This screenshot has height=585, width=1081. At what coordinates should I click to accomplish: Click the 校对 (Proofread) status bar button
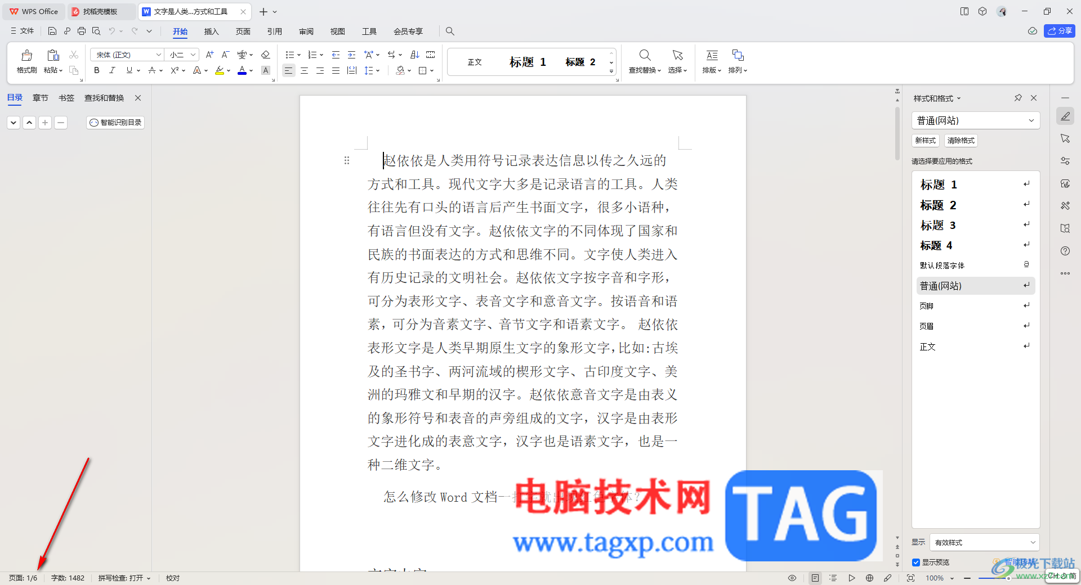point(173,578)
